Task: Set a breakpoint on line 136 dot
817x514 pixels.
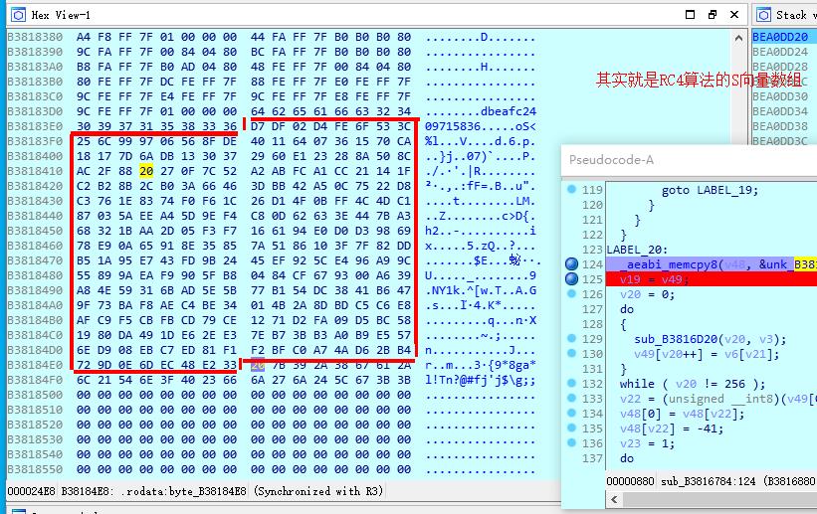Action: coord(571,443)
